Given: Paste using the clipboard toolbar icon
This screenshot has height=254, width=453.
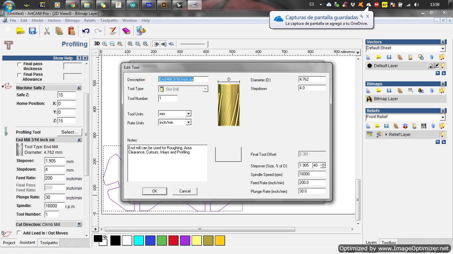Looking at the screenshot, I should pos(71,31).
